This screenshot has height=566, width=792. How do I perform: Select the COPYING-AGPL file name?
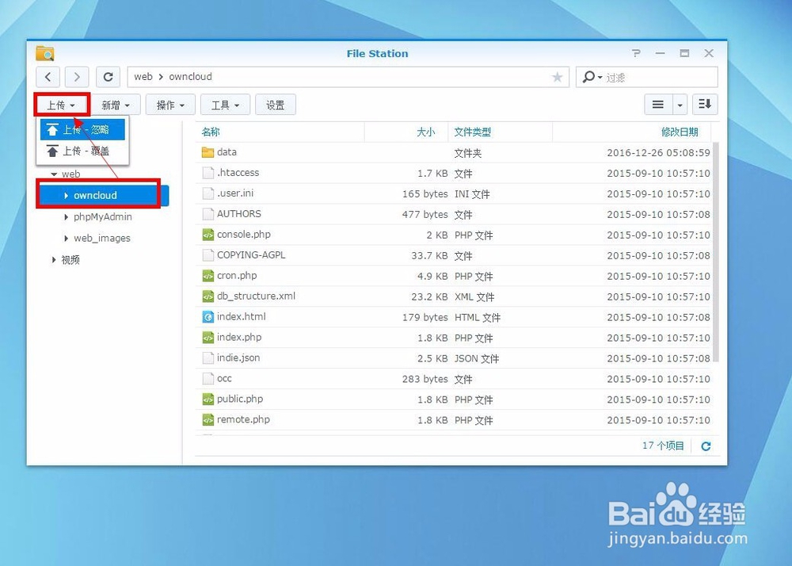[x=251, y=255]
